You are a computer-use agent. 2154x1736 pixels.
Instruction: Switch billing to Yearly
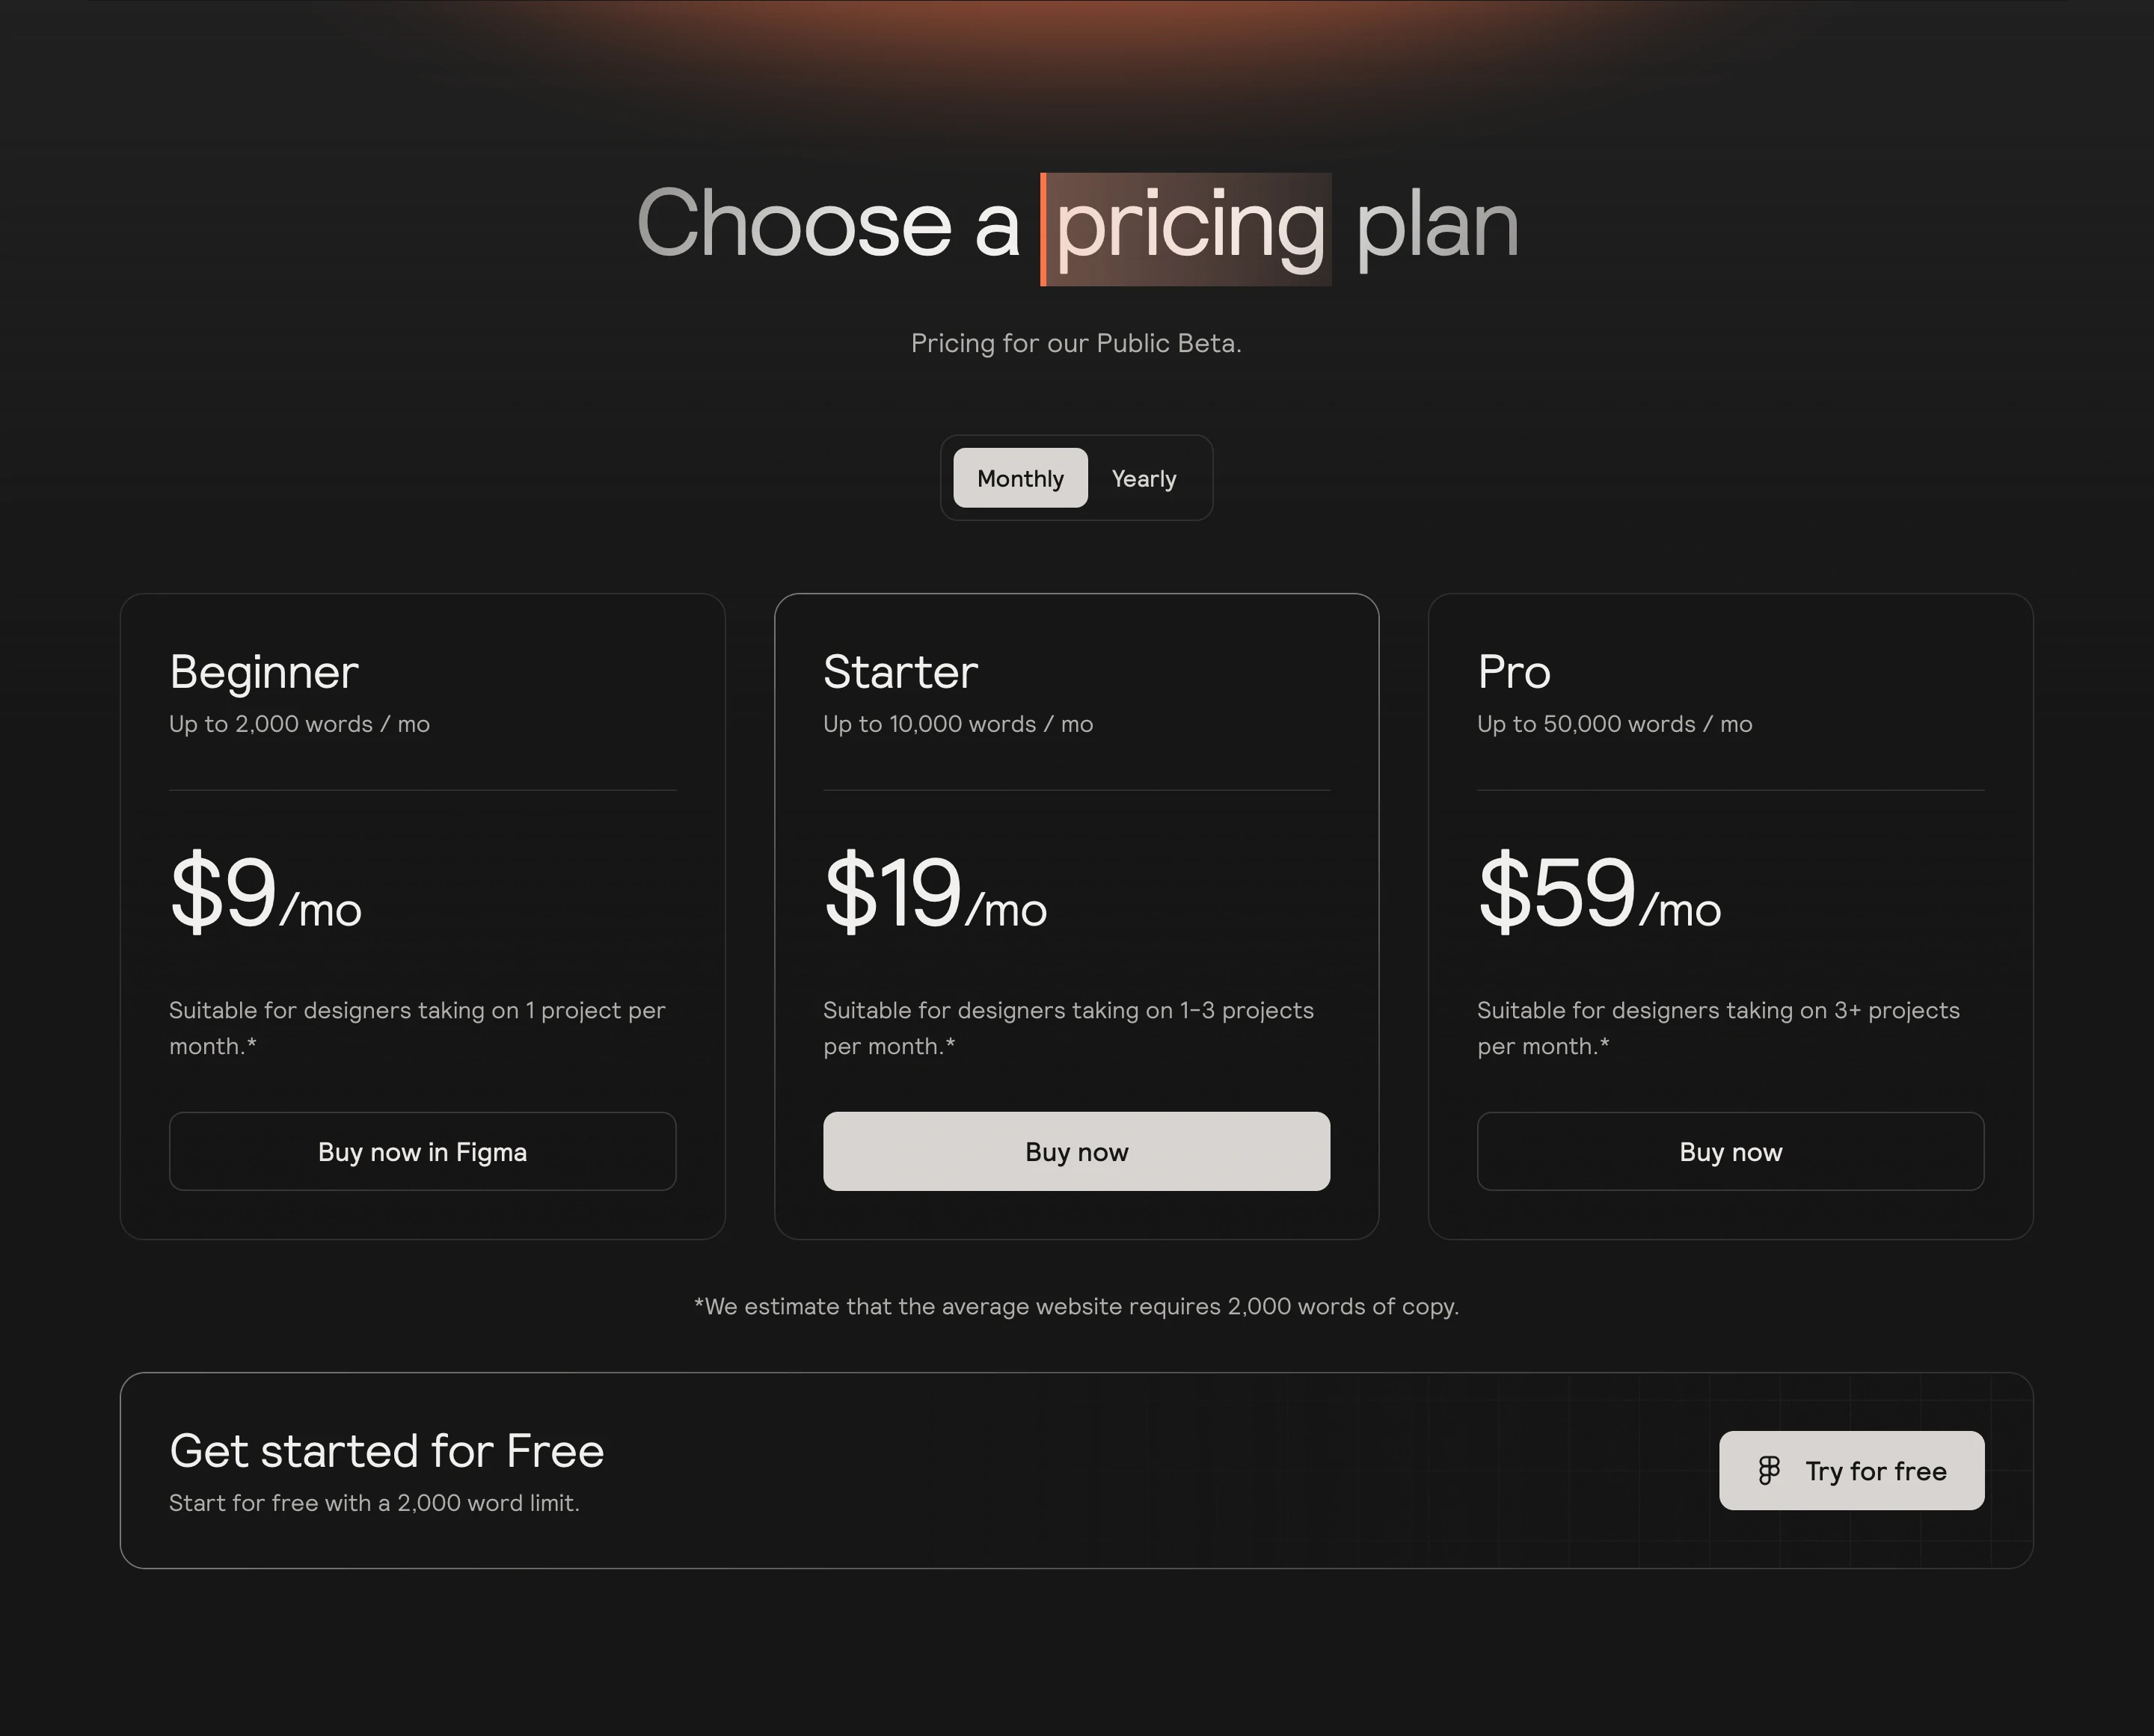[x=1144, y=478]
